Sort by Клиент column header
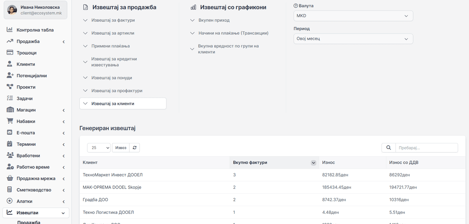 (154, 162)
